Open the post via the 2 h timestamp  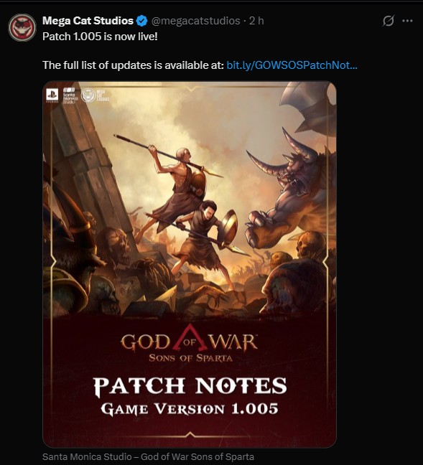click(x=256, y=21)
